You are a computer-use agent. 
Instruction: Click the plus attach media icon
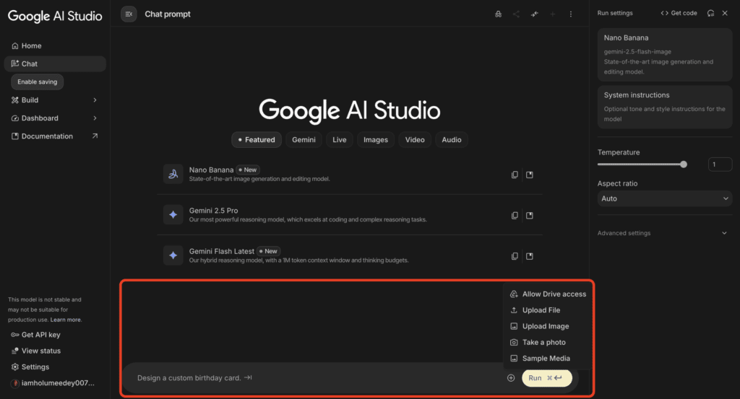(511, 378)
